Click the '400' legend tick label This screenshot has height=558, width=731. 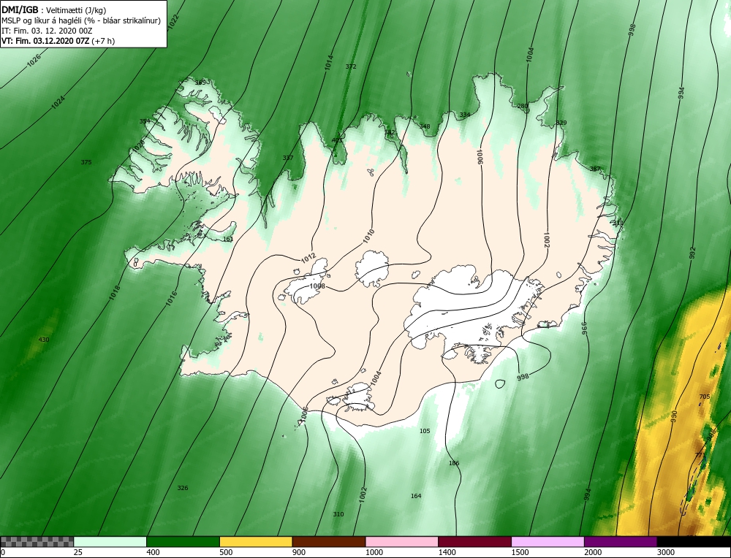(x=153, y=552)
